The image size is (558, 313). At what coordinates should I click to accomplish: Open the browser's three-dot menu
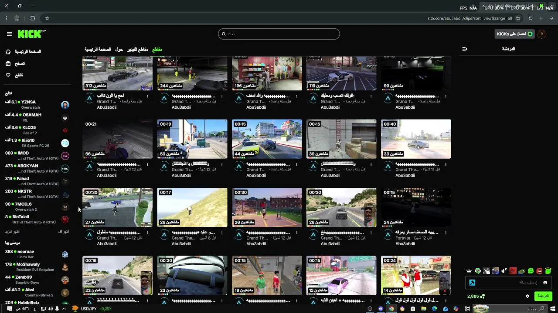[6, 18]
